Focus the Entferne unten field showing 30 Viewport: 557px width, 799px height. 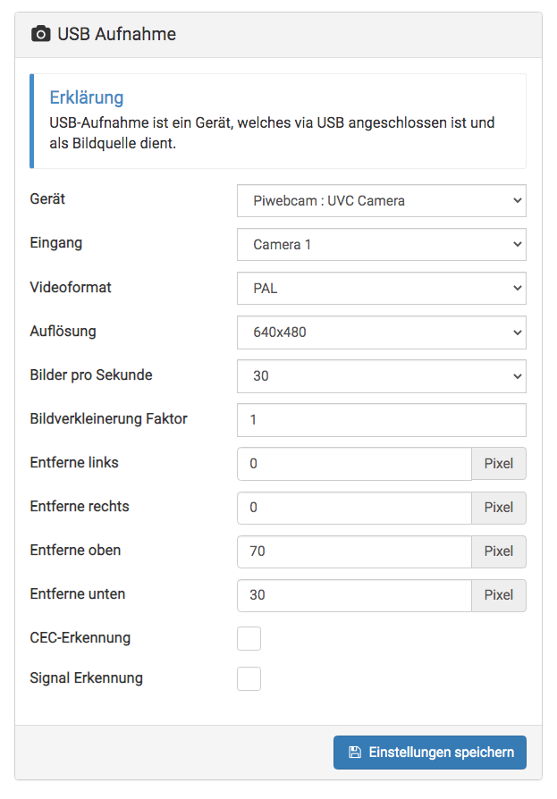[x=354, y=595]
